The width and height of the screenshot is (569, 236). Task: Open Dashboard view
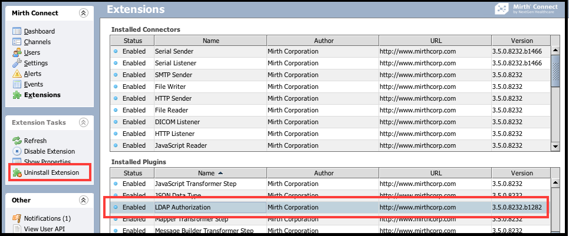click(x=40, y=32)
